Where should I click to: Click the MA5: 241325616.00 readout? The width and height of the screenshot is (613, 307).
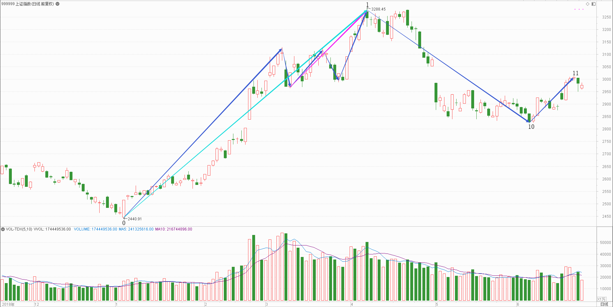pyautogui.click(x=136, y=229)
